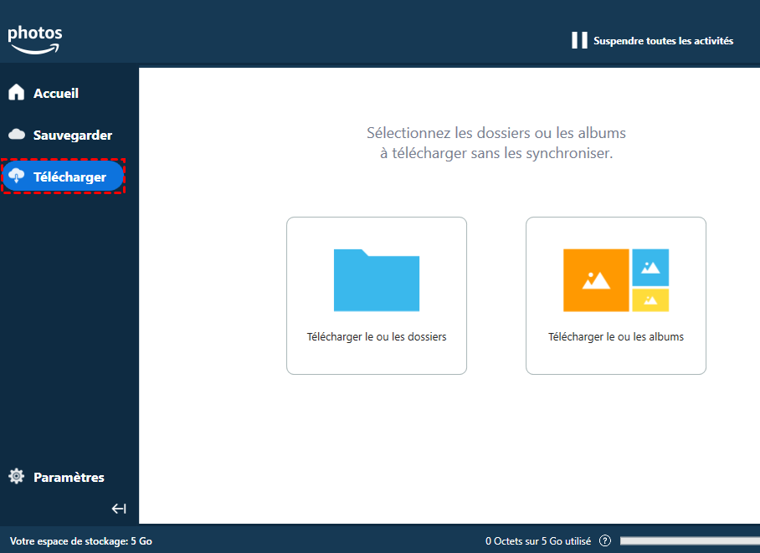
Task: Select the Télécharger menu item
Action: click(63, 177)
